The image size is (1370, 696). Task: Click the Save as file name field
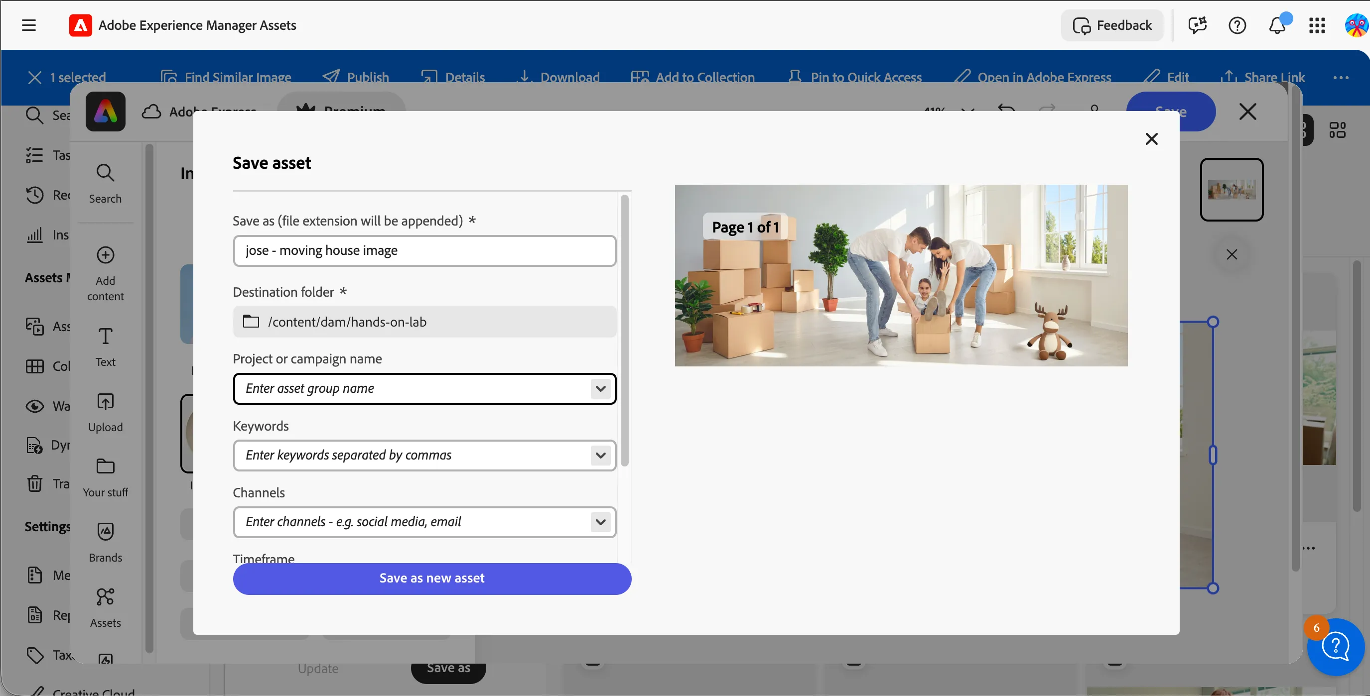(x=424, y=250)
